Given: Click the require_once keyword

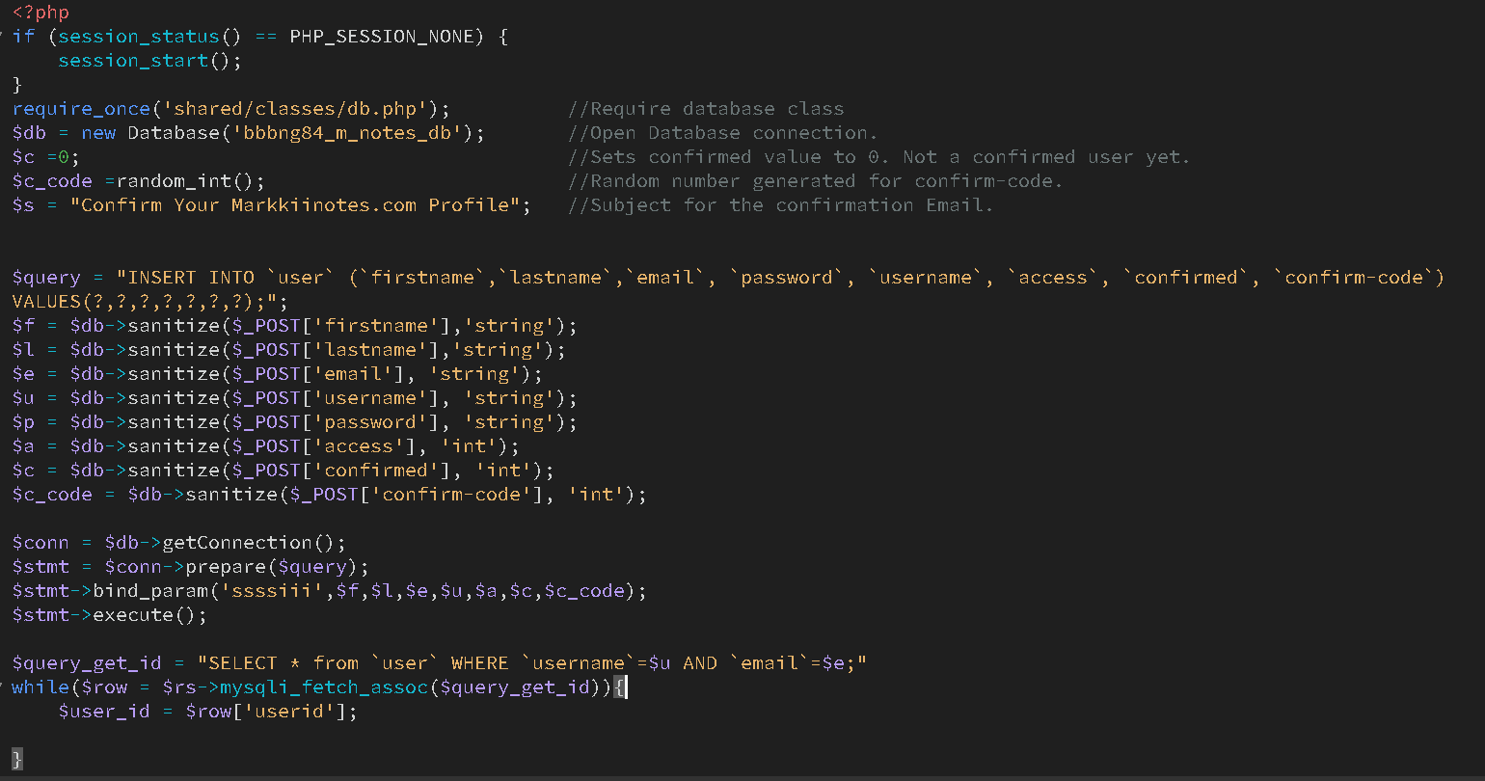Looking at the screenshot, I should [81, 109].
